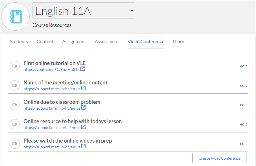The height and width of the screenshot is (166, 256).
Task: Click camera icon beside Name of the meeting/online content
Action: pyautogui.click(x=15, y=85)
